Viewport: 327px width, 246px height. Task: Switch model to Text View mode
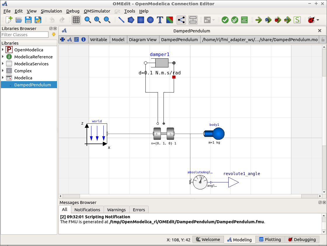(x=76, y=39)
